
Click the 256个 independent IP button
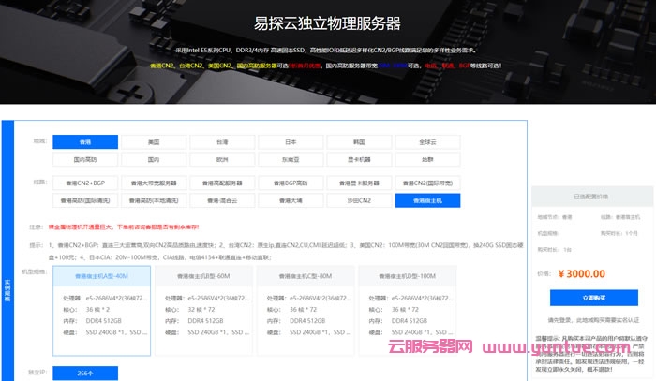85,373
